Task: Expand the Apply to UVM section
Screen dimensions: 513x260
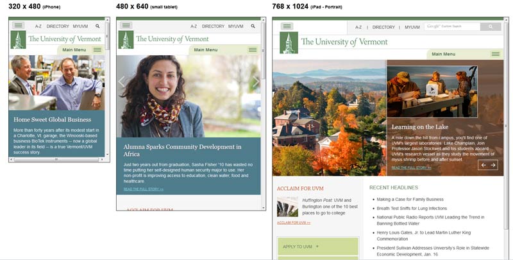Action: pos(317,247)
